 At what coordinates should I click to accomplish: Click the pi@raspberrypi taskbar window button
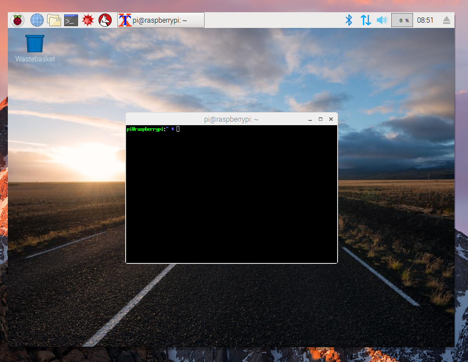click(x=161, y=20)
